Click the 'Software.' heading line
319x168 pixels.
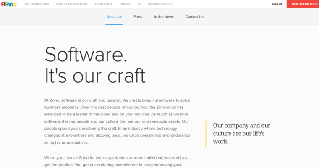point(86,55)
